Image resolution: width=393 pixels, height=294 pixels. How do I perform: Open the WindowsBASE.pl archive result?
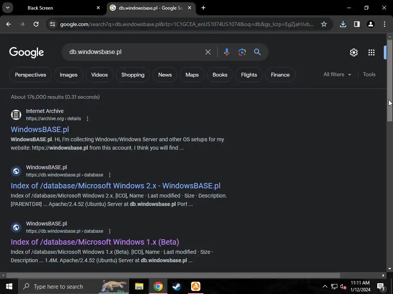click(40, 129)
